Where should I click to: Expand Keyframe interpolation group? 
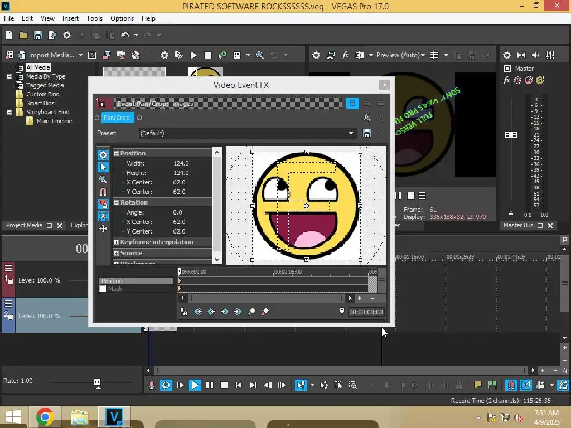[116, 242]
